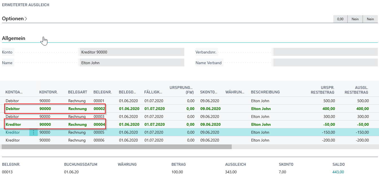Click Rechnung cell in row 00003
This screenshot has height=177, width=379.
pos(77,116)
